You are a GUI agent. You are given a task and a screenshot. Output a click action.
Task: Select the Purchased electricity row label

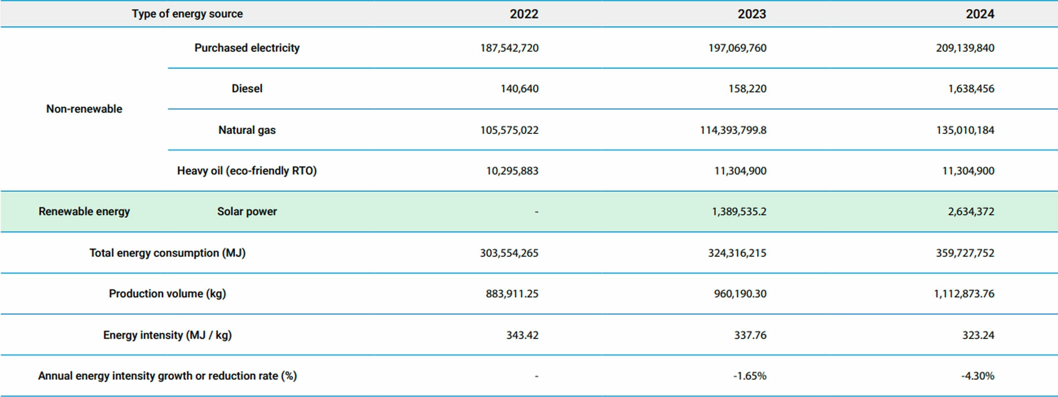(x=247, y=48)
